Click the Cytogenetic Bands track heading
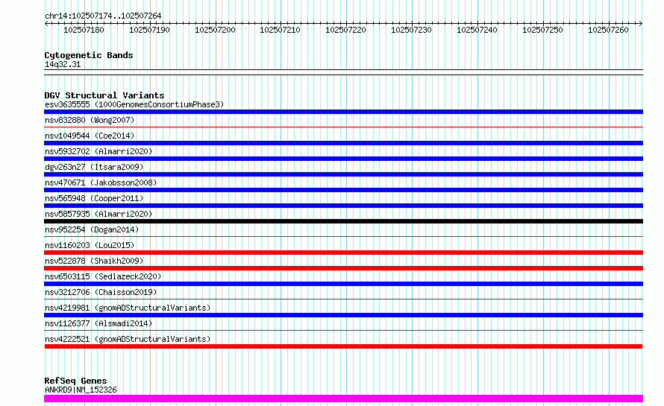The width and height of the screenshot is (664, 406). click(89, 55)
